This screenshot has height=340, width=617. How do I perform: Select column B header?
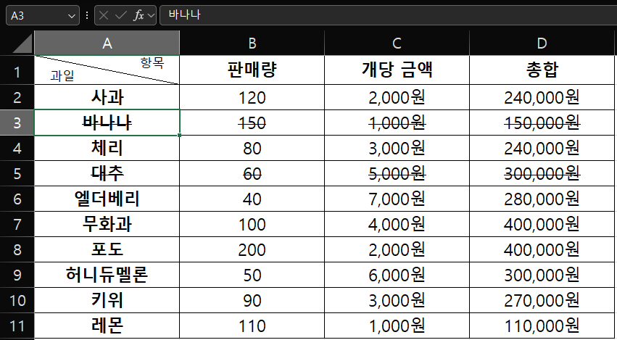[x=252, y=43]
